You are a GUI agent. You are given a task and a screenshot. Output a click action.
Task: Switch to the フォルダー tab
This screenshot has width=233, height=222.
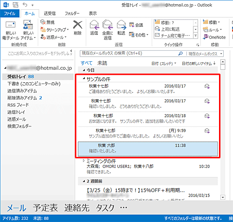coord(72,13)
